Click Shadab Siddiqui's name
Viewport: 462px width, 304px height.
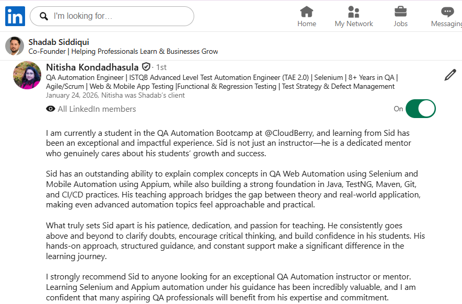(58, 42)
